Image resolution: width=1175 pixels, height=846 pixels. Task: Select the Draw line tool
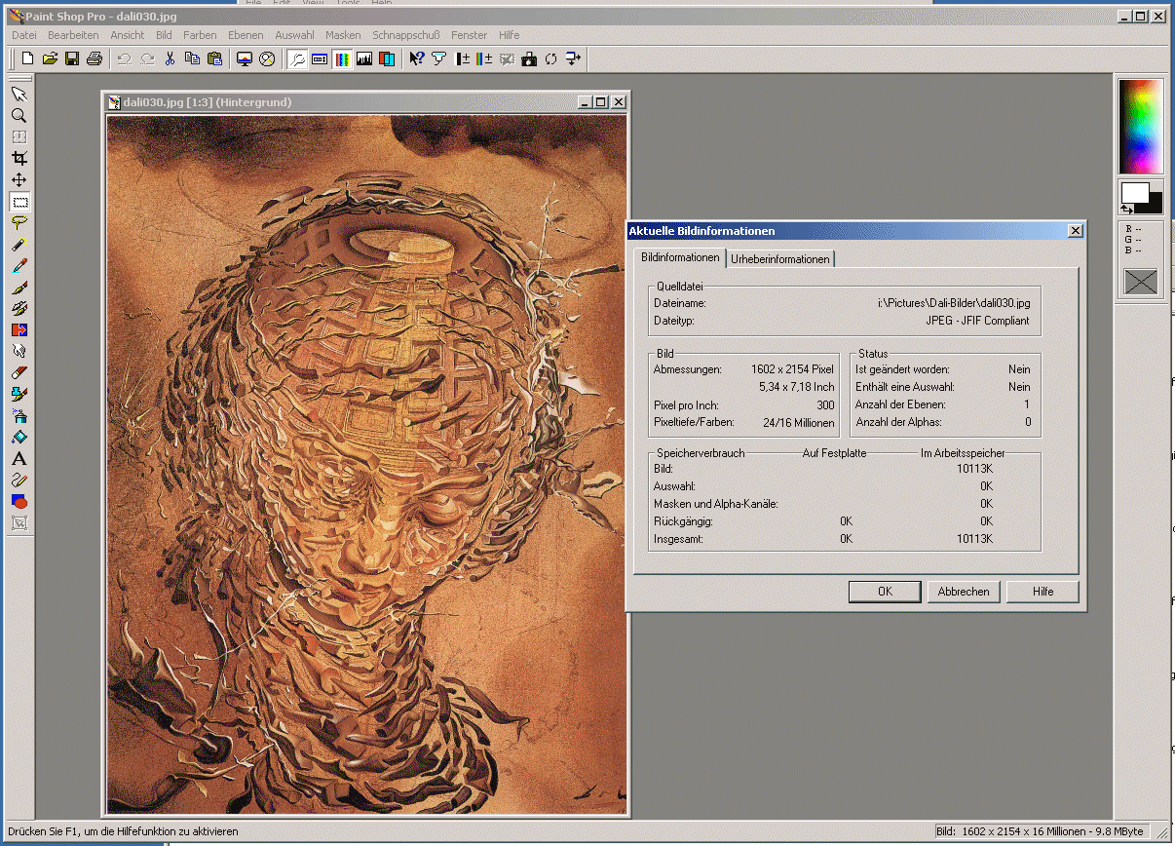pyautogui.click(x=19, y=480)
